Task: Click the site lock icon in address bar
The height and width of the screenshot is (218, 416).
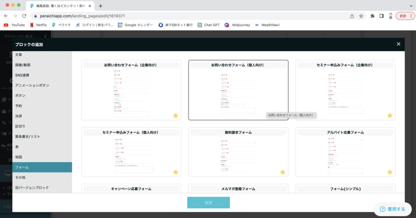Action: point(35,16)
